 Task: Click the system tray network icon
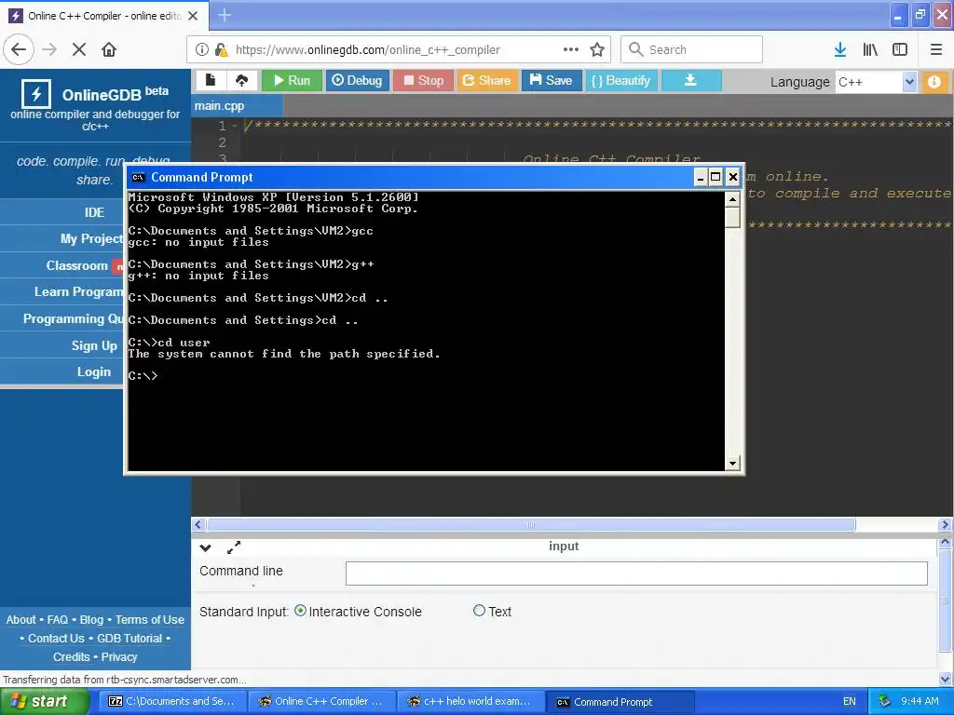(884, 702)
